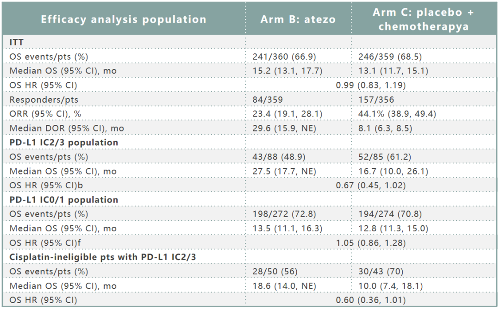This screenshot has width=500, height=310.
Task: Select the "ITT" section heading row
Action: tap(17, 42)
